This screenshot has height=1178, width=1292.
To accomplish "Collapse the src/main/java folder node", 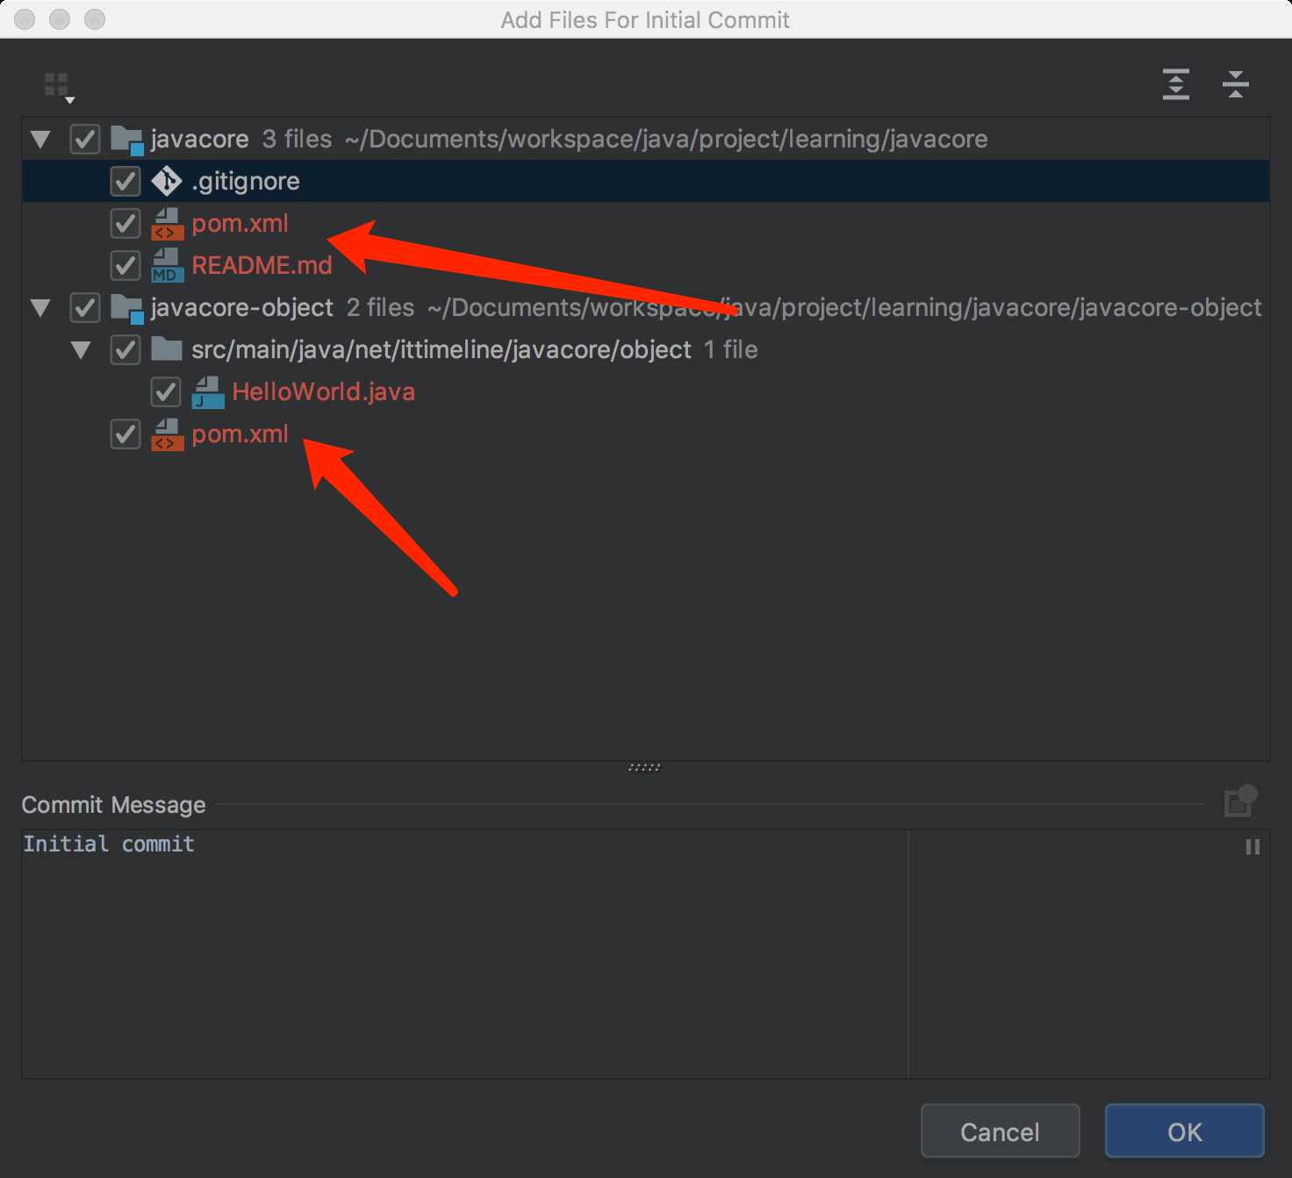I will (x=81, y=350).
